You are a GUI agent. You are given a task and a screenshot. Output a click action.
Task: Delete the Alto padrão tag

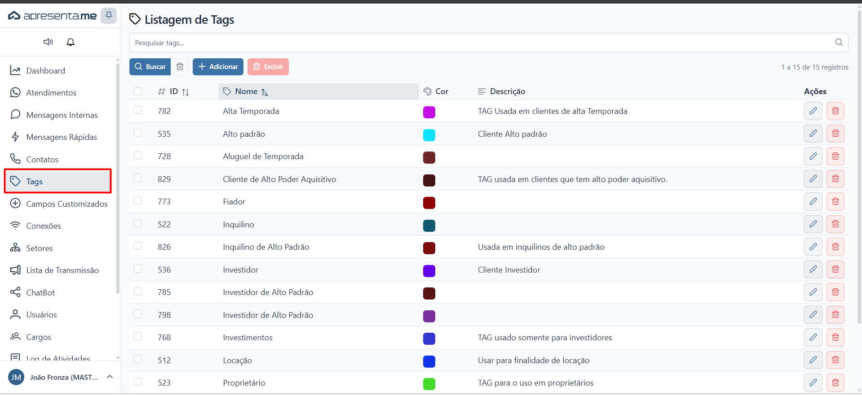(x=835, y=134)
